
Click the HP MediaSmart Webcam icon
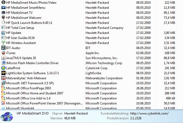(3, 17)
